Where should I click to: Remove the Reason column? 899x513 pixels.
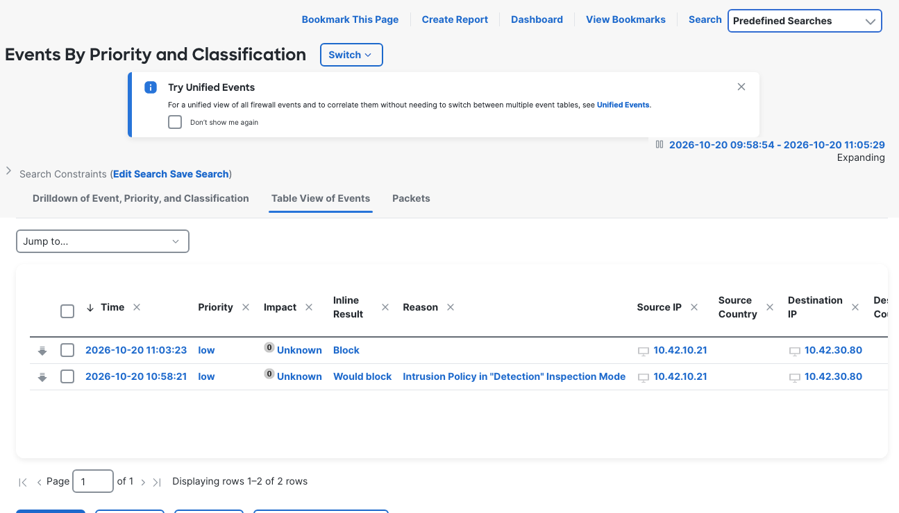(451, 307)
